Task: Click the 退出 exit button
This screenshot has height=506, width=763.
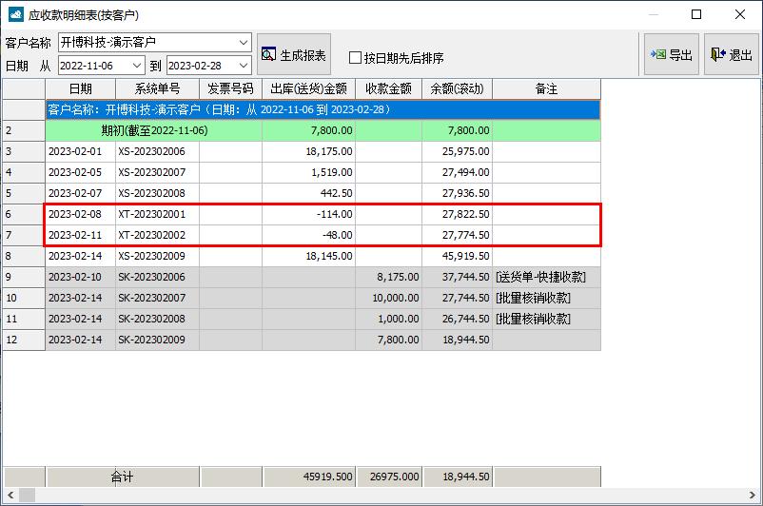Action: [732, 54]
